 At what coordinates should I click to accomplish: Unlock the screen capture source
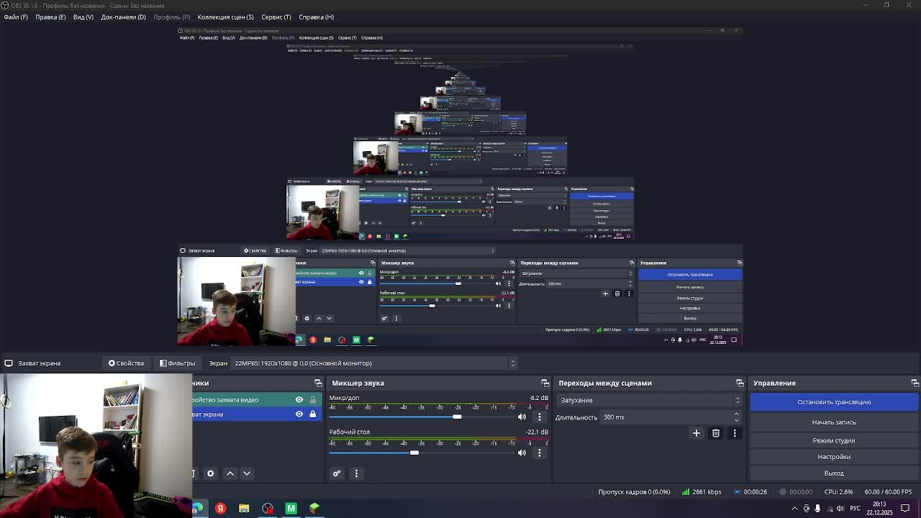[x=312, y=414]
